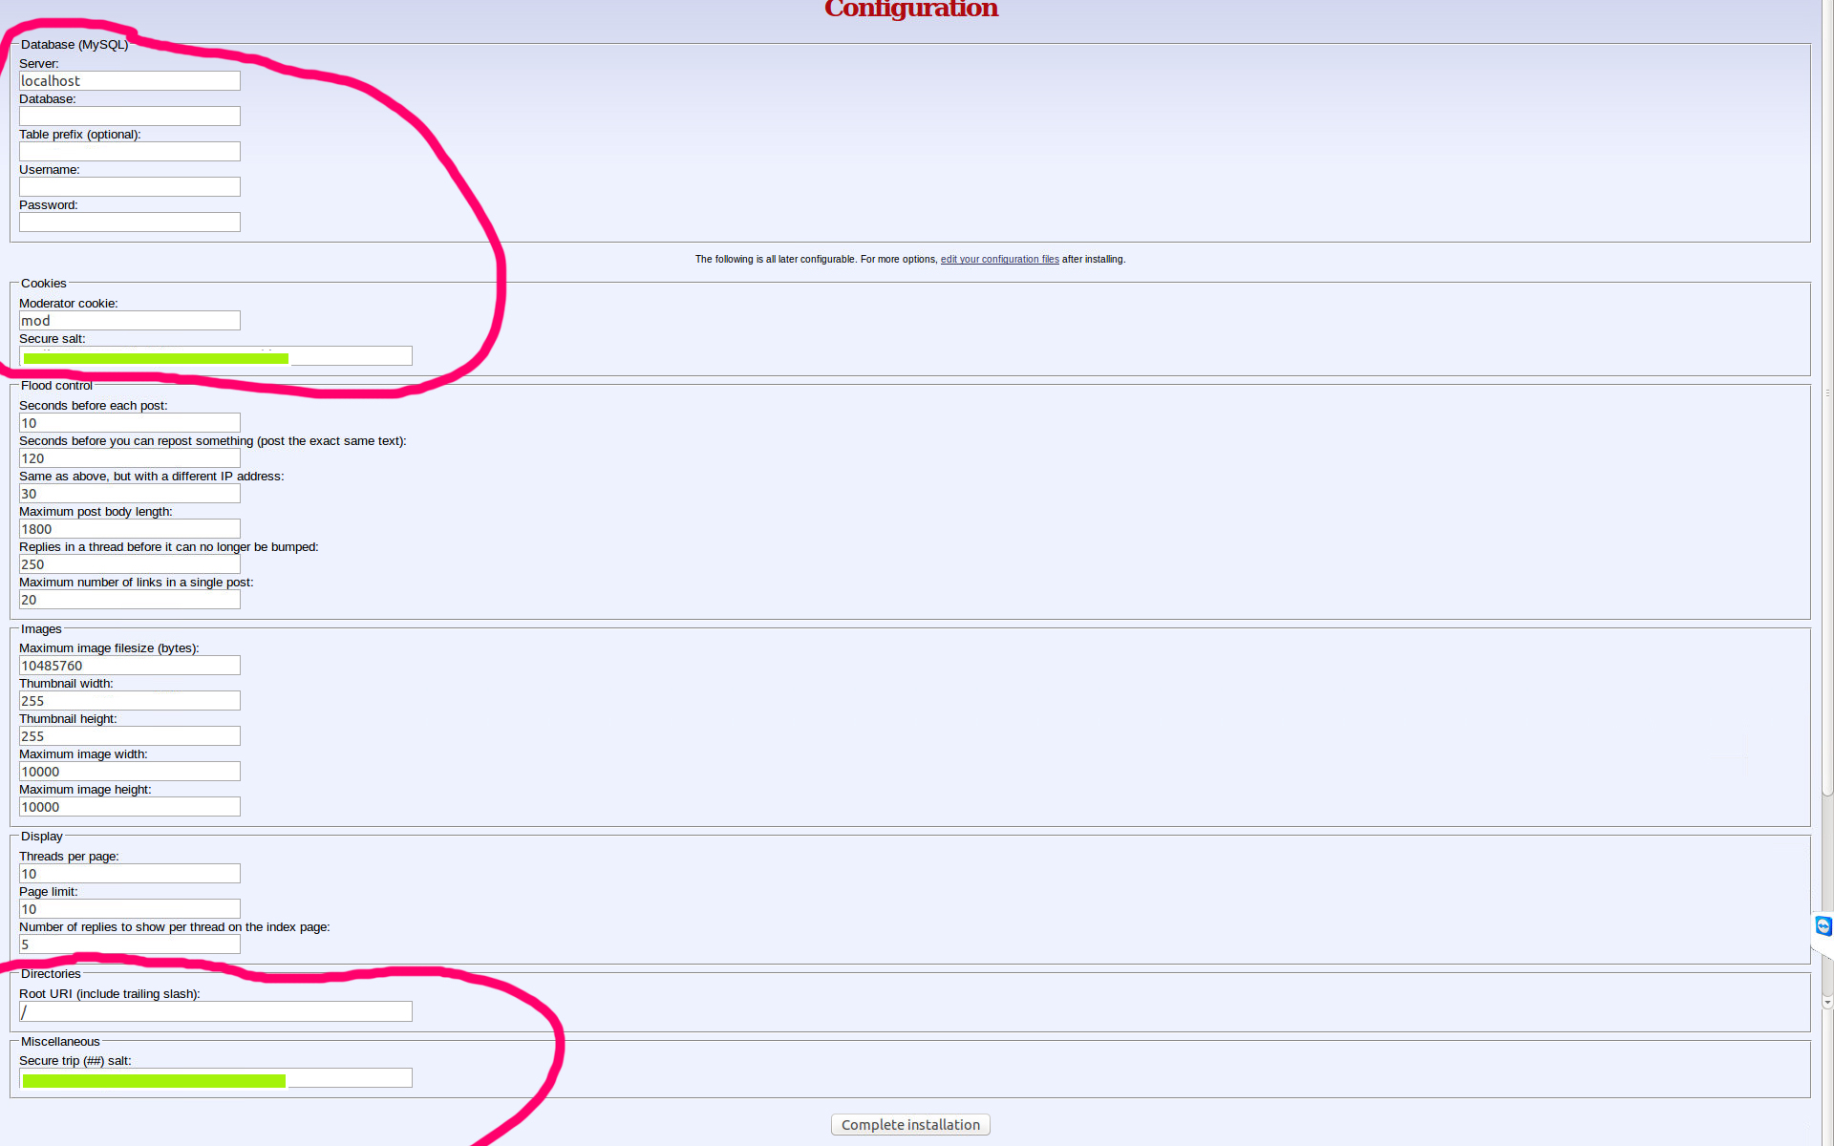The width and height of the screenshot is (1834, 1146).
Task: Click the Table prefix optional field
Action: (130, 152)
